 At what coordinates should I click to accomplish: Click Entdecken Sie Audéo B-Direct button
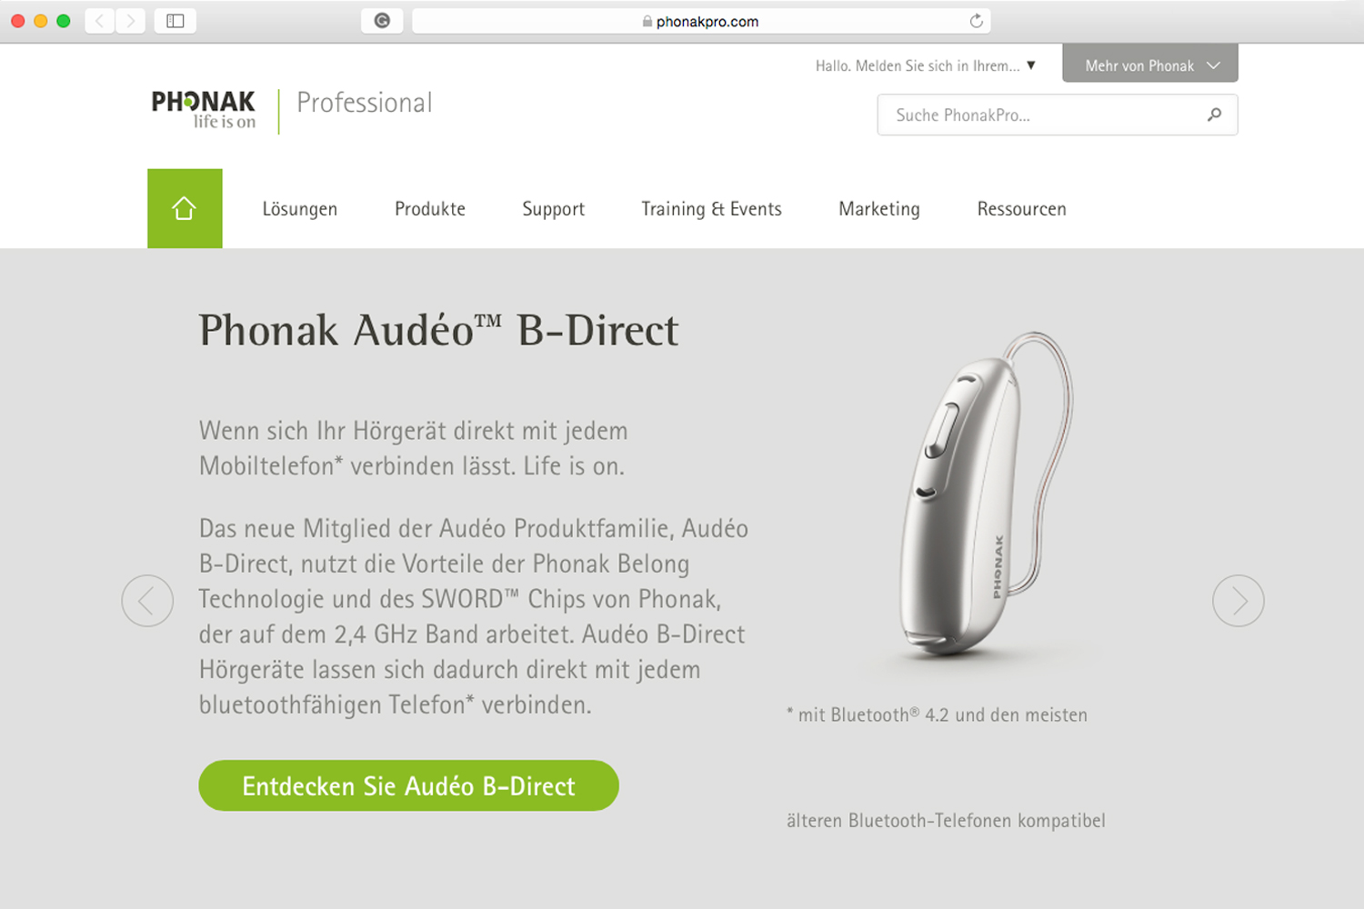point(409,785)
